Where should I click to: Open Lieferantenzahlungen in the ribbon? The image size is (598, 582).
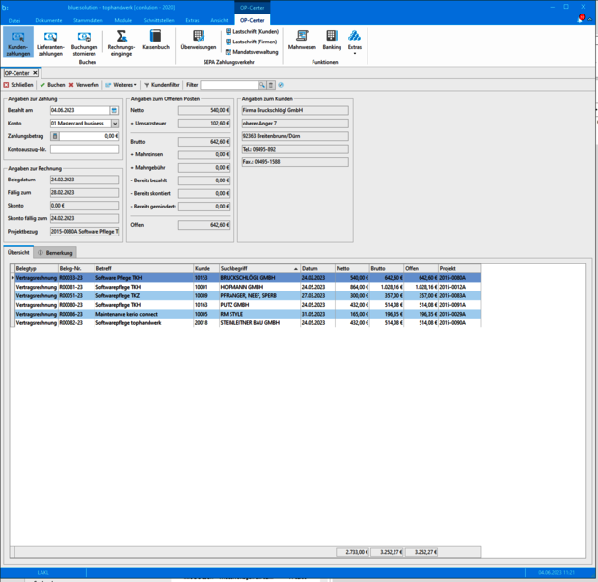click(50, 43)
